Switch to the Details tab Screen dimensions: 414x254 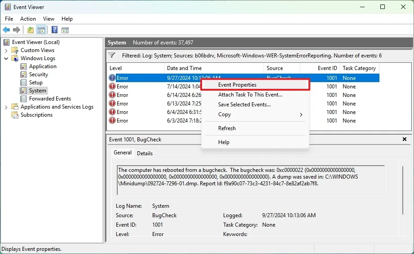tap(145, 153)
